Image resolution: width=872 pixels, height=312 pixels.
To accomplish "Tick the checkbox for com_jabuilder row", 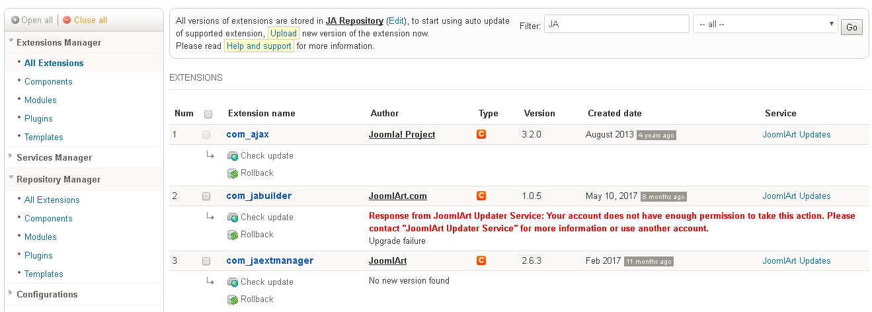I will pos(206,196).
